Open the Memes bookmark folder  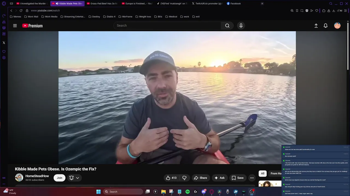(x=15, y=17)
